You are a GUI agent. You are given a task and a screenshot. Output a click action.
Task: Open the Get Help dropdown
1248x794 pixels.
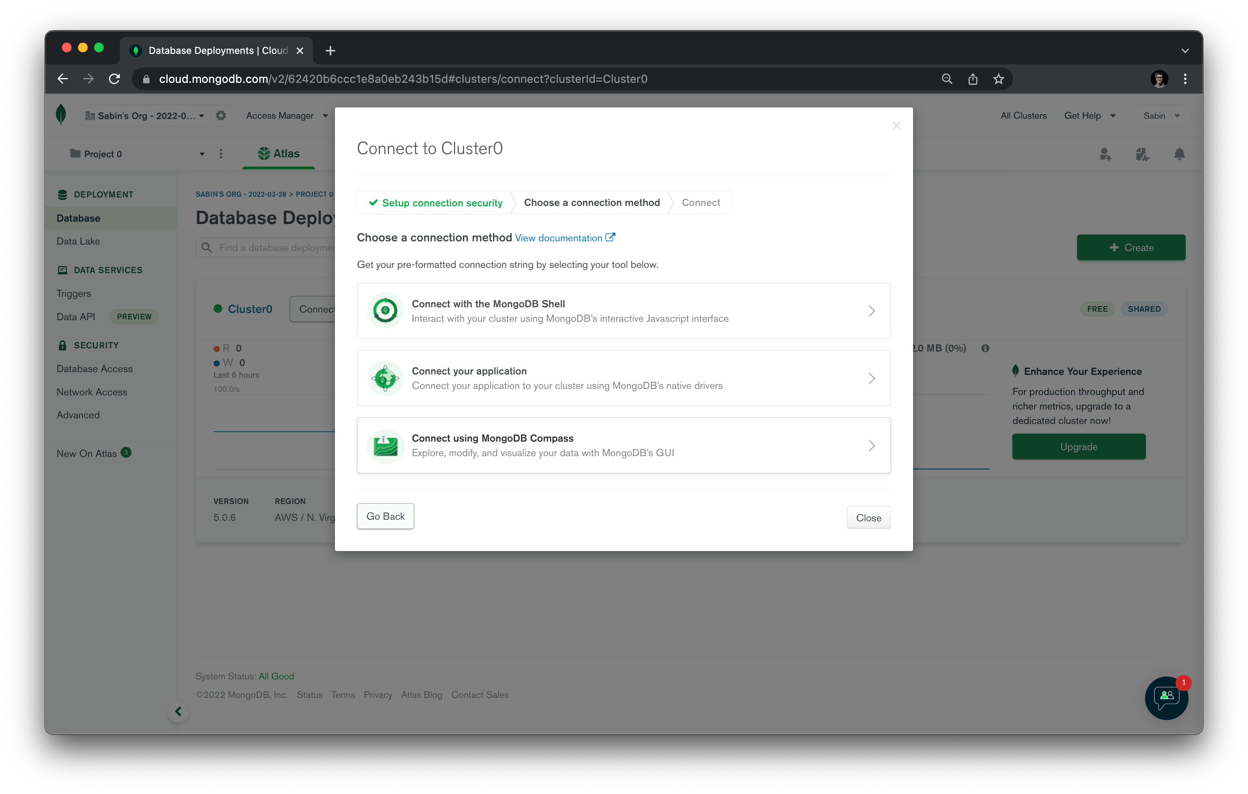[x=1090, y=116]
